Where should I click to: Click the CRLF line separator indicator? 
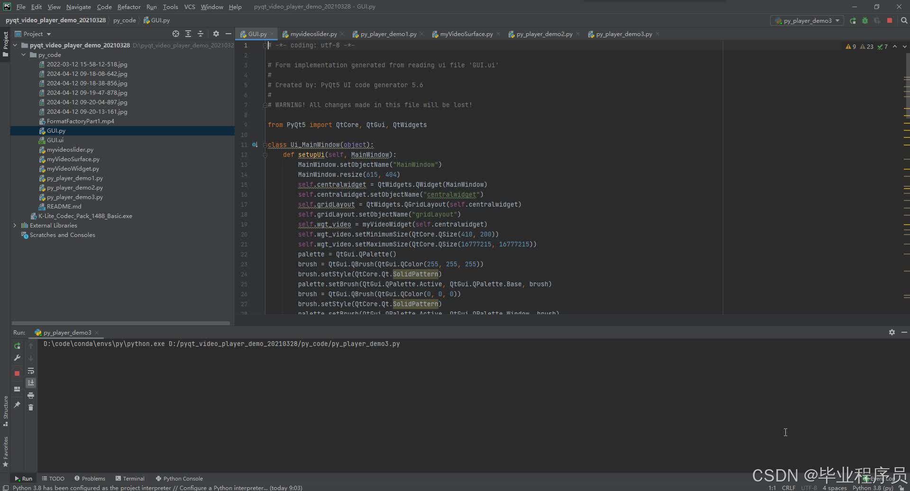coord(789,488)
